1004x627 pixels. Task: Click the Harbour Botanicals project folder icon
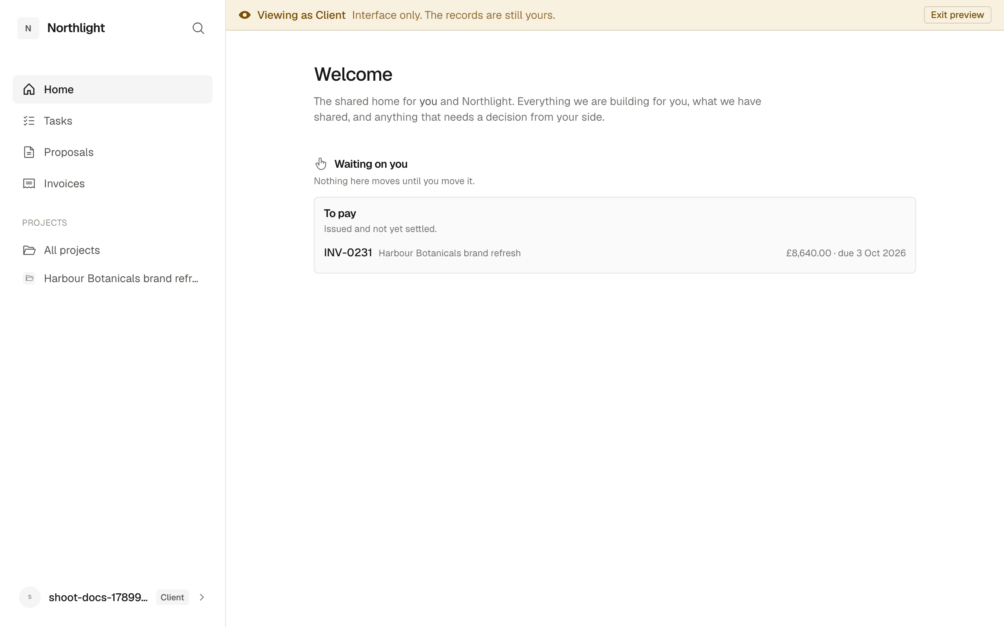coord(29,278)
